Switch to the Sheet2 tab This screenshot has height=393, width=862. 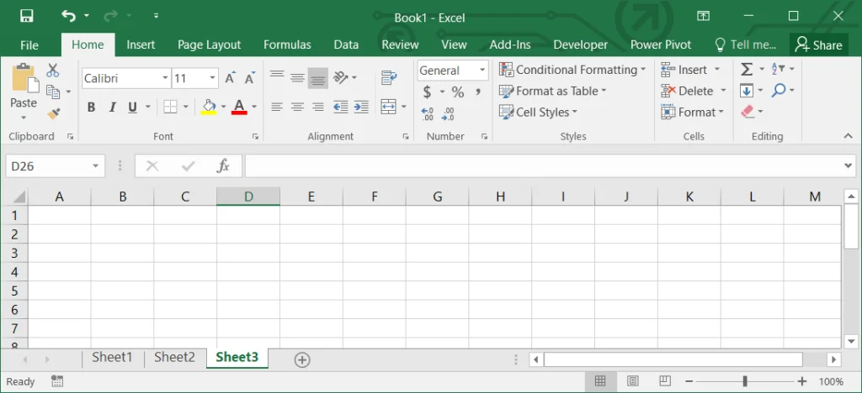174,358
